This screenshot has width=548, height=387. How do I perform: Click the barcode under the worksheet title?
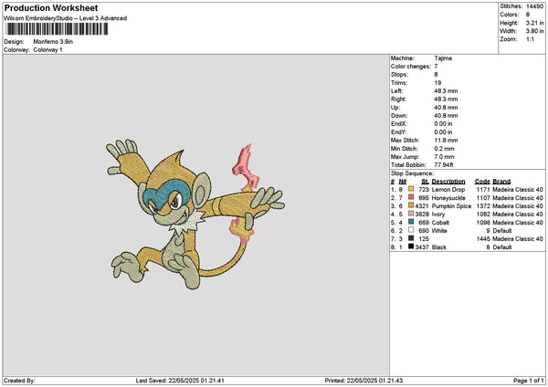57,29
